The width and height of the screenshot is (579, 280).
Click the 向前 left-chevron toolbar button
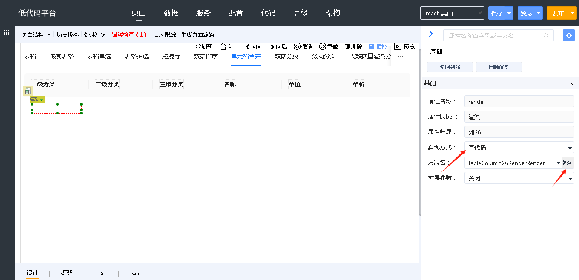click(x=254, y=46)
